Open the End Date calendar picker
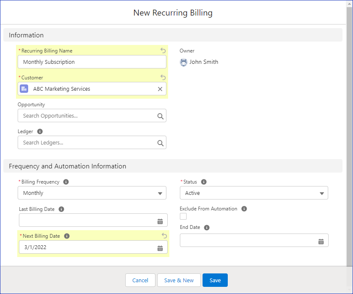This screenshot has width=353, height=294. tap(321, 241)
